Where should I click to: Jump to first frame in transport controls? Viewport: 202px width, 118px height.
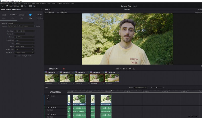[x=117, y=69]
